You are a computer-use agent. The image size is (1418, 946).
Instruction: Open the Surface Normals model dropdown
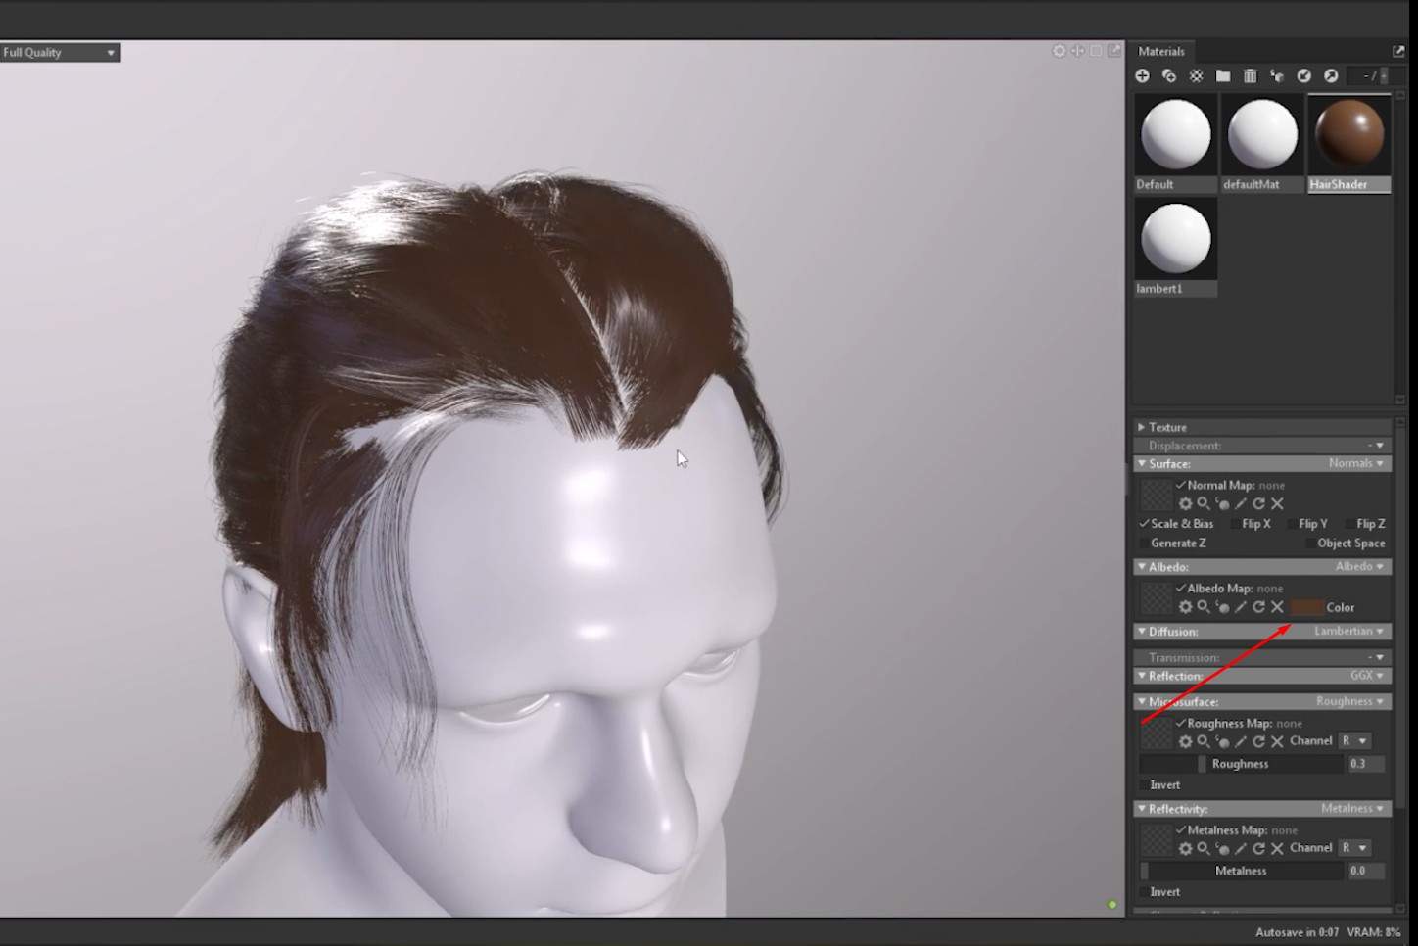pyautogui.click(x=1356, y=463)
